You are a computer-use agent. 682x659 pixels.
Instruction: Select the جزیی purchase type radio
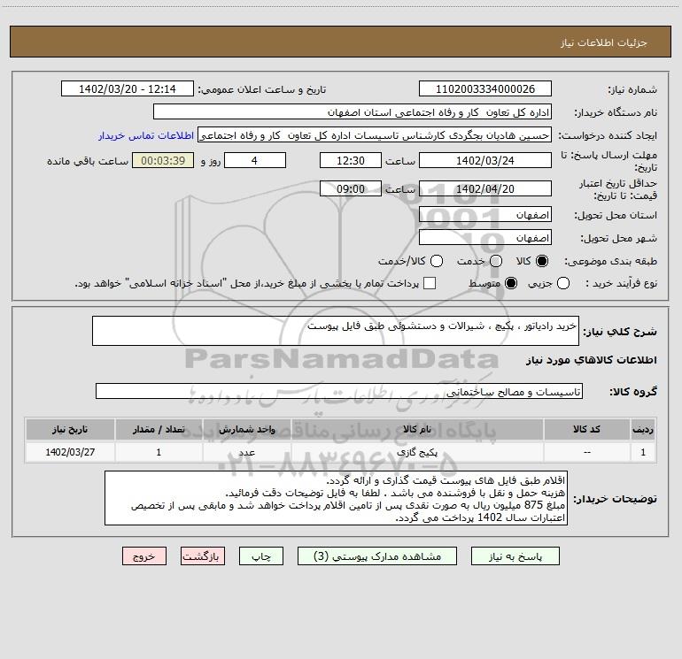pyautogui.click(x=563, y=283)
